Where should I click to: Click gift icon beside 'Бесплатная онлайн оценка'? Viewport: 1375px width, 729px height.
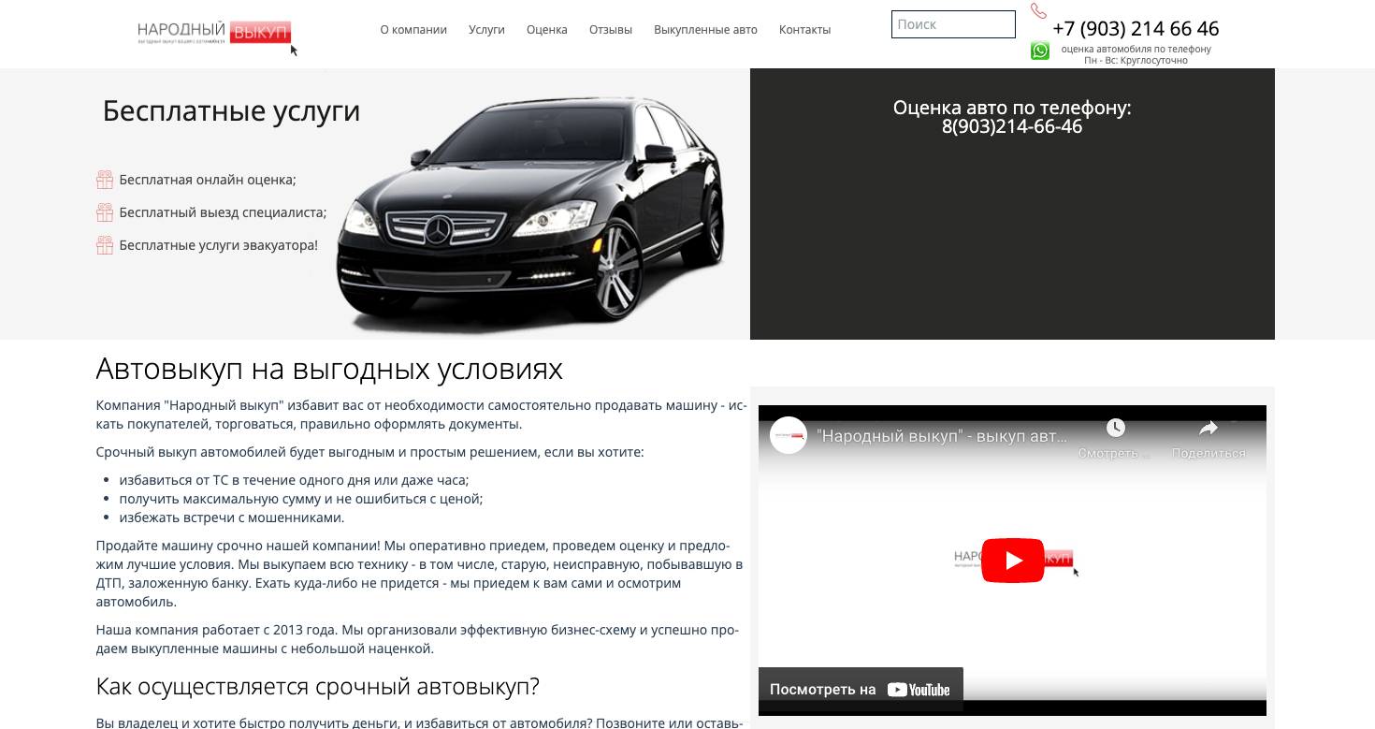[105, 180]
